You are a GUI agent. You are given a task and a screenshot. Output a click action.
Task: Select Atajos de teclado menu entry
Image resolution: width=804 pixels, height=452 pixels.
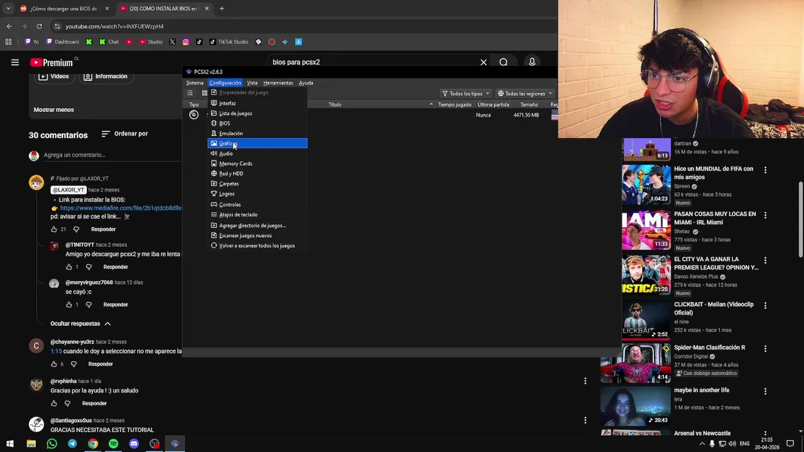(x=258, y=215)
